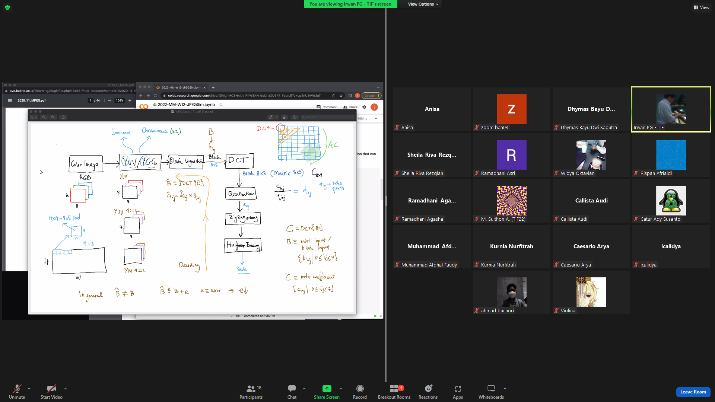Reload the Colab page
This screenshot has height=402, width=715.
155,96
